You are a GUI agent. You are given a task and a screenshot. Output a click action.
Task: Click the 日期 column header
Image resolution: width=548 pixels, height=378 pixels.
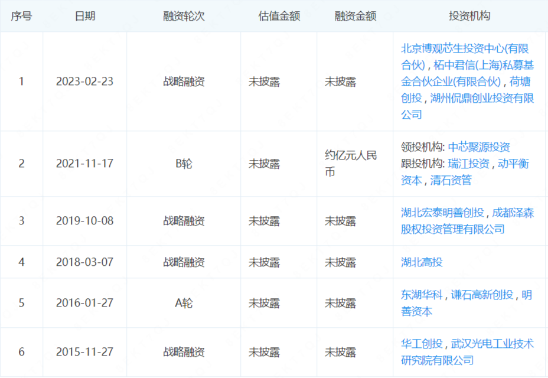coord(85,16)
